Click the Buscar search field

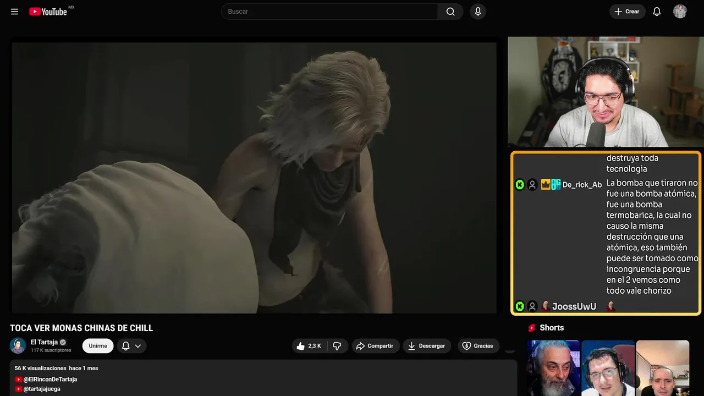329,12
